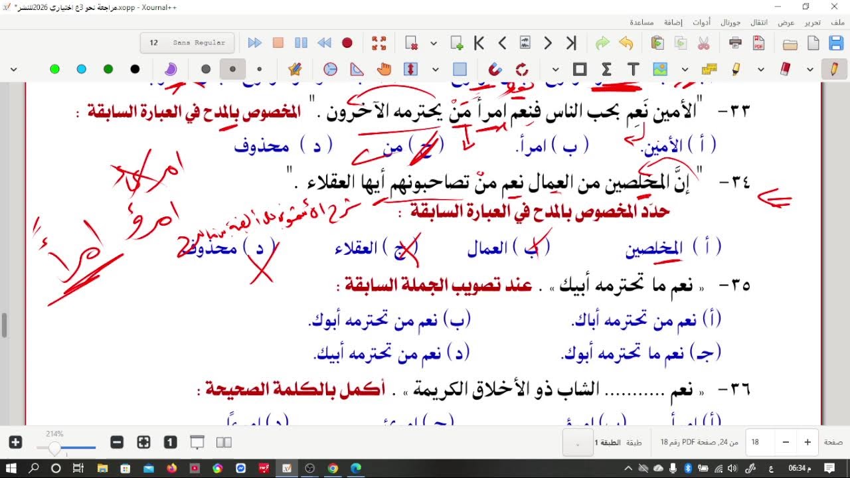Open the عرض menu
The height and width of the screenshot is (478, 850).
(x=786, y=22)
